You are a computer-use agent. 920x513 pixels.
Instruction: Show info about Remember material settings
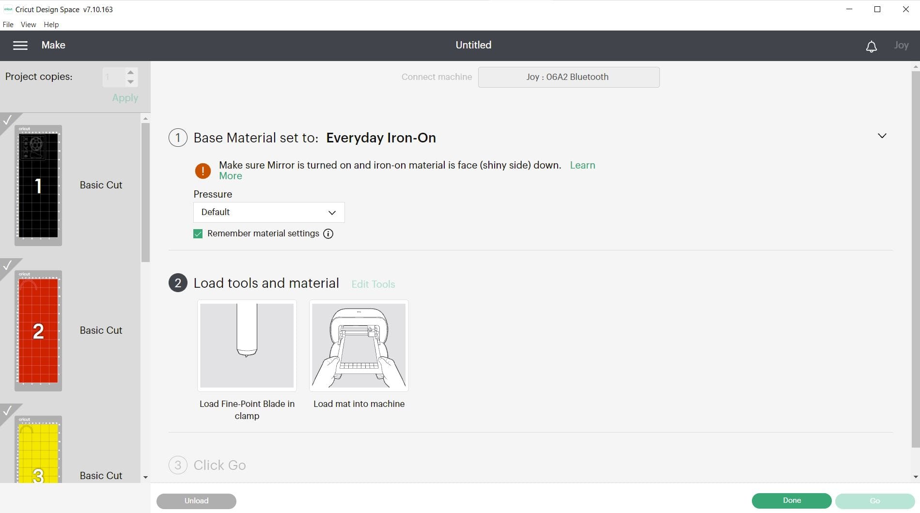[328, 233]
